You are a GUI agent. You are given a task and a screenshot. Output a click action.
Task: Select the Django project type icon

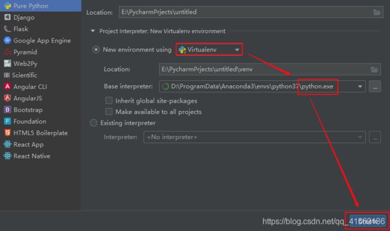(7, 17)
